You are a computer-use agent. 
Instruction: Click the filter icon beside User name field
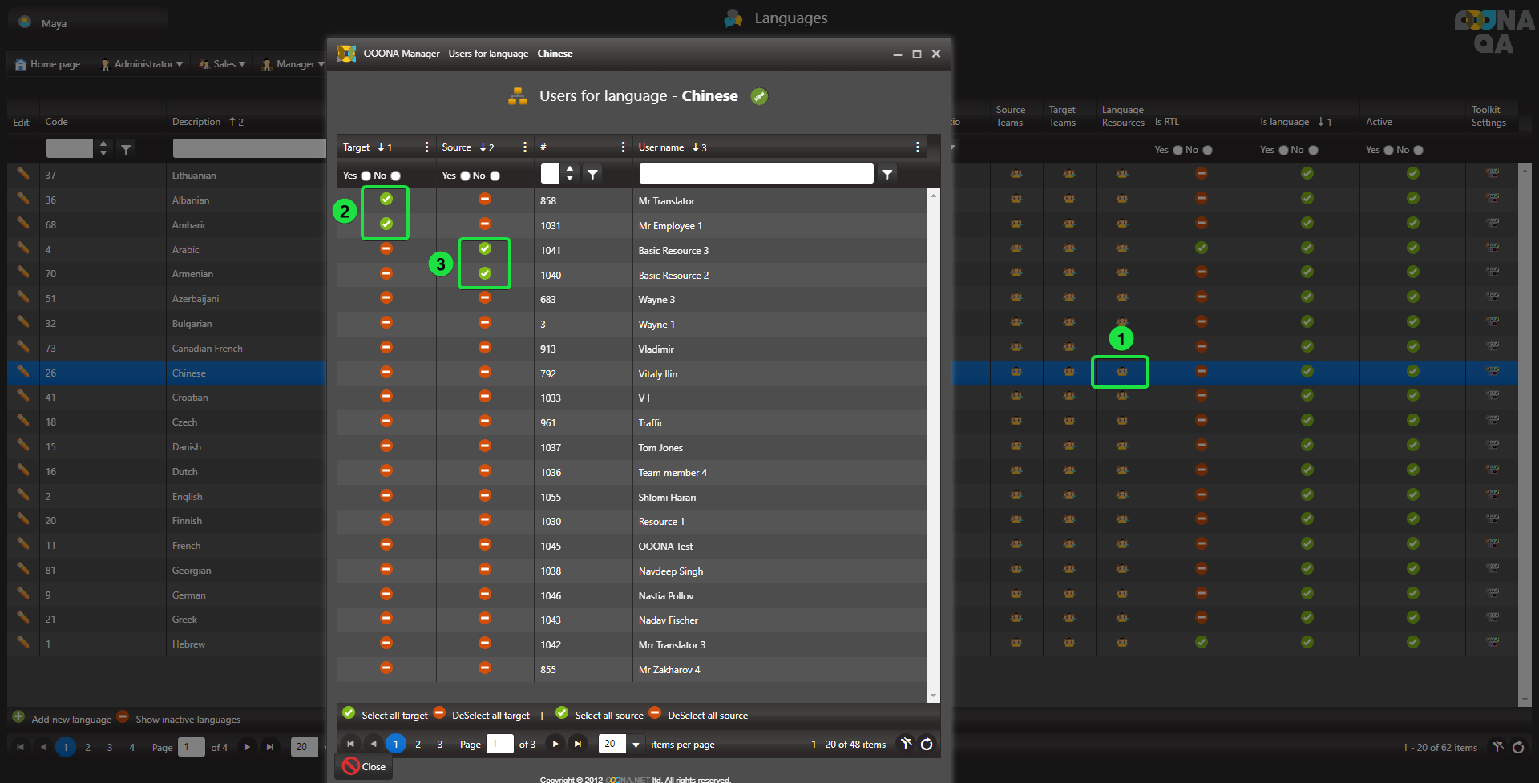(887, 175)
